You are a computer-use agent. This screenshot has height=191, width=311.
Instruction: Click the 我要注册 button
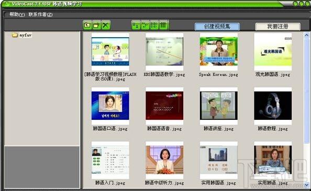pos(277,26)
